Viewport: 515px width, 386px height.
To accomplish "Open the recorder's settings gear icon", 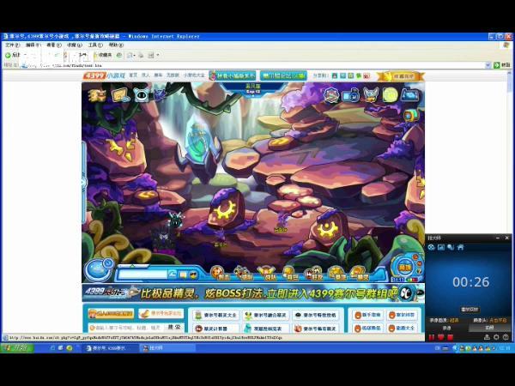I will pos(496,337).
